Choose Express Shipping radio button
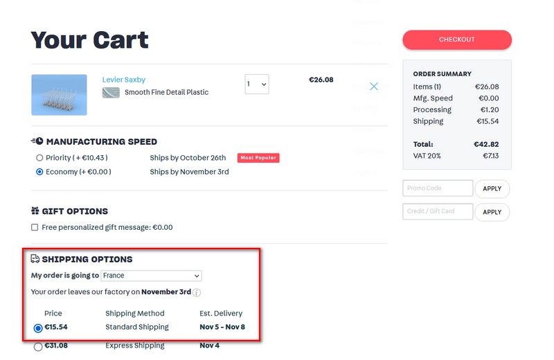Image resolution: width=554 pixels, height=360 pixels. tap(38, 347)
